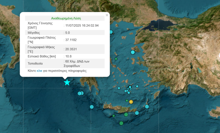The image size is (220, 133).
Task: Click the Αναθεωρημένη Λύση header text
Action: [x=66, y=18]
